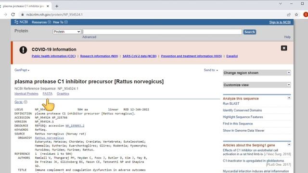
Task: Open the Advanced search link
Action: coord(89,37)
